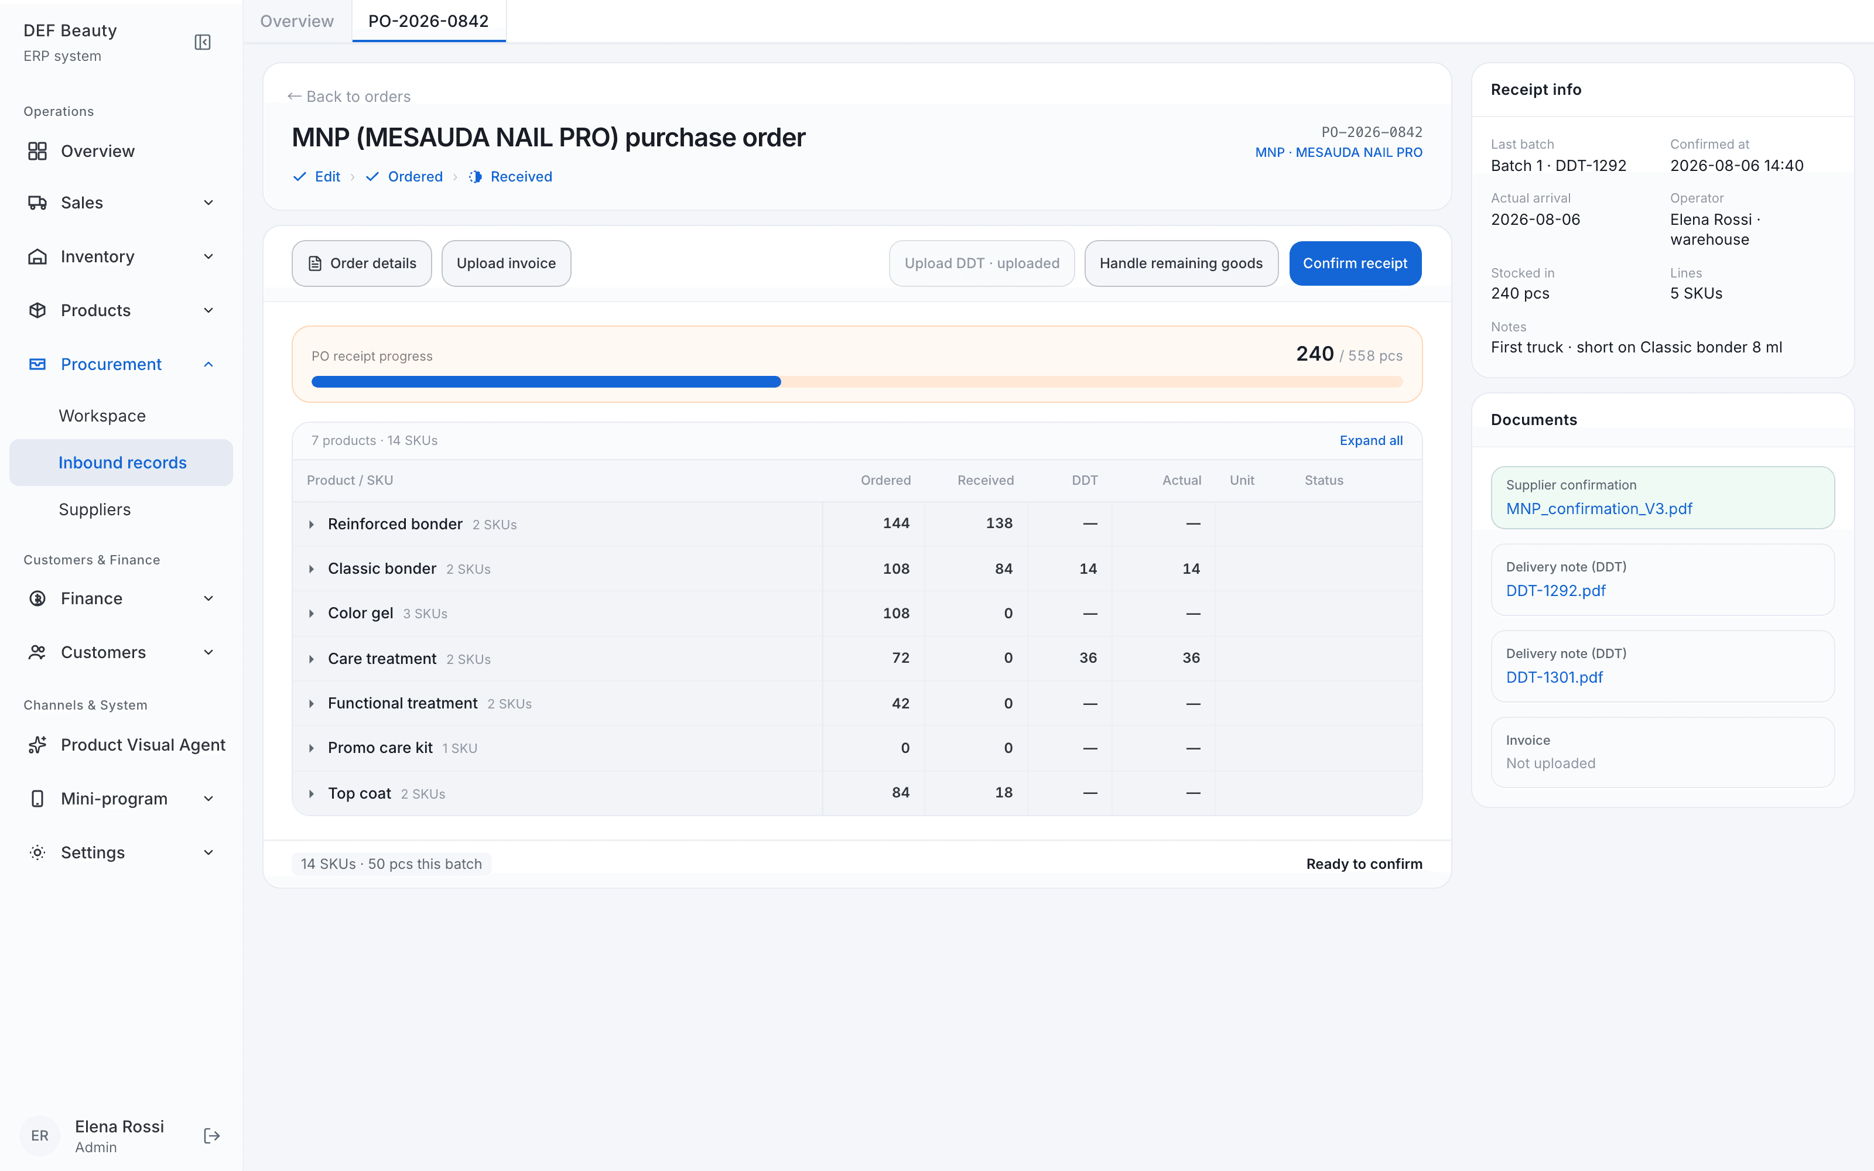1874x1171 pixels.
Task: Click the Sales truck icon
Action: pyautogui.click(x=37, y=203)
